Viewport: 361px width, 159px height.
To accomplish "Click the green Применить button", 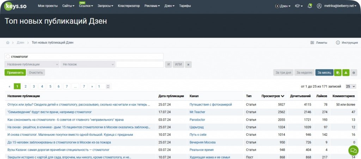I will click(x=15, y=72).
